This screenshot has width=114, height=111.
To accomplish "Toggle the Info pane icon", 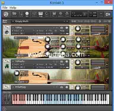I will pyautogui.click(x=27, y=14).
